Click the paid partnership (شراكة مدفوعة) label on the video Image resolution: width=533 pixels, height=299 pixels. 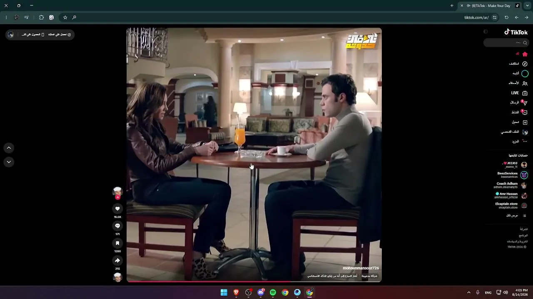click(369, 276)
